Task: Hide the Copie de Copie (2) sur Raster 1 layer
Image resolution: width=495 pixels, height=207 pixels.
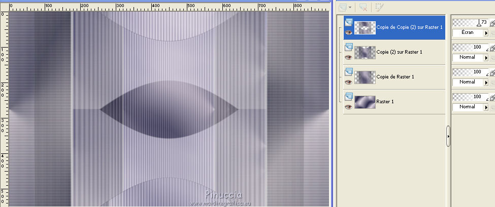Action: pos(348,32)
